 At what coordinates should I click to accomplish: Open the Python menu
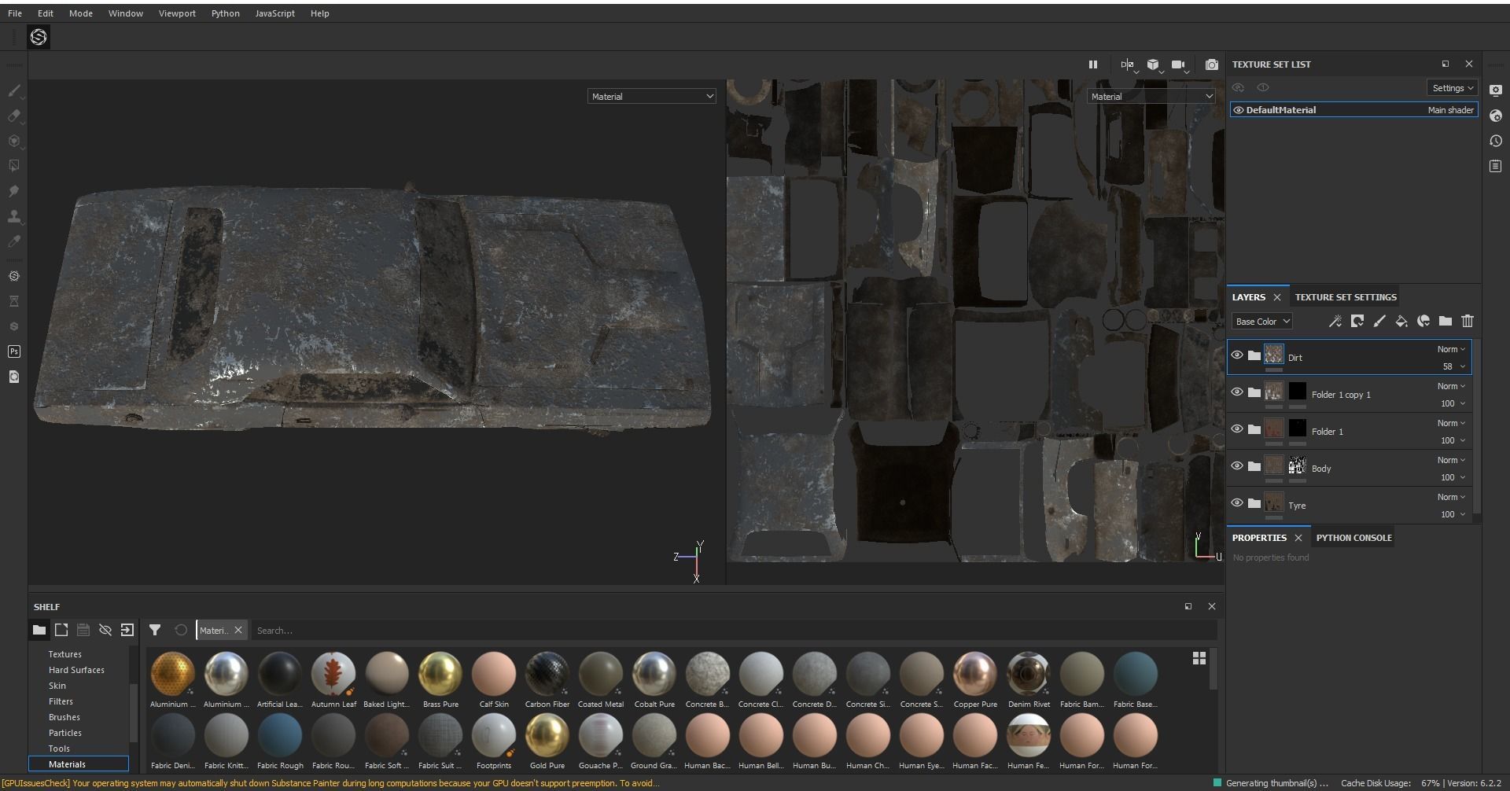pyautogui.click(x=226, y=13)
